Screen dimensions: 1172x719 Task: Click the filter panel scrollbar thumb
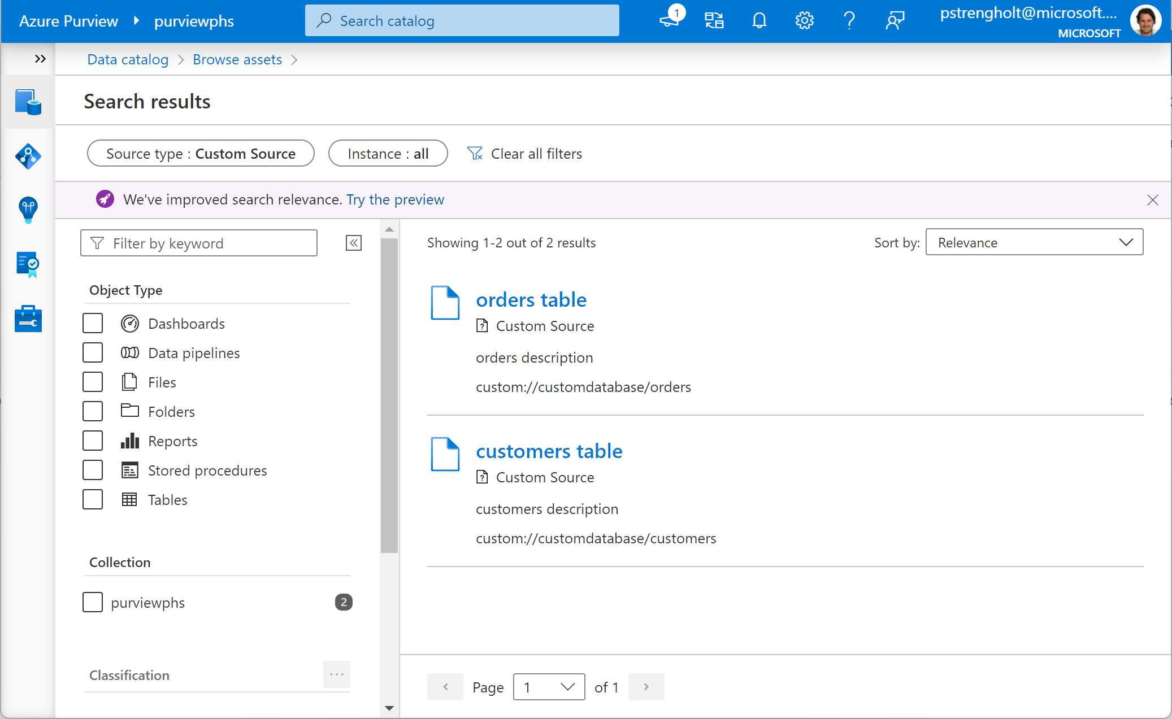coord(389,395)
